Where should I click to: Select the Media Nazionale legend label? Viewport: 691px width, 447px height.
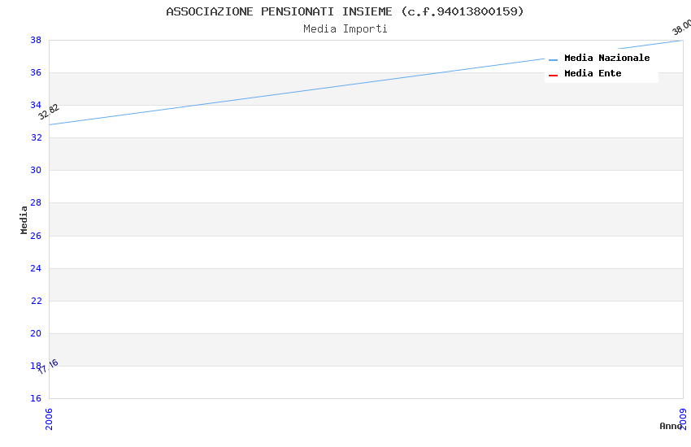(606, 59)
